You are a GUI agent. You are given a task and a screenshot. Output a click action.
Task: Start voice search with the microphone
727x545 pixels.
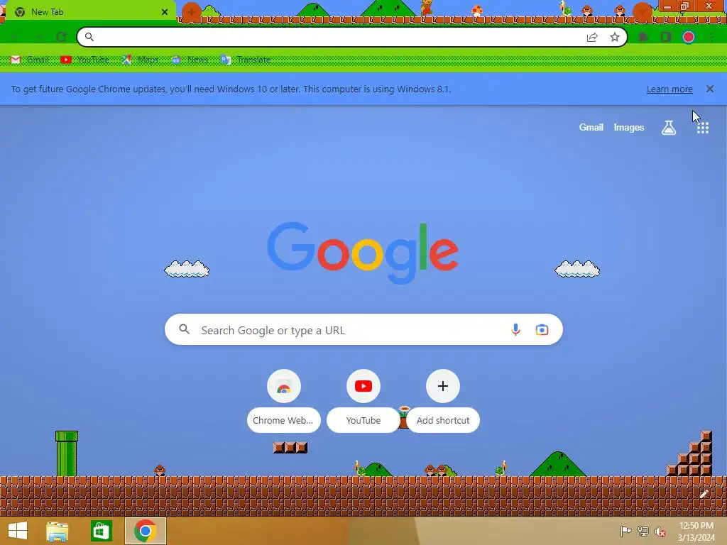(515, 329)
